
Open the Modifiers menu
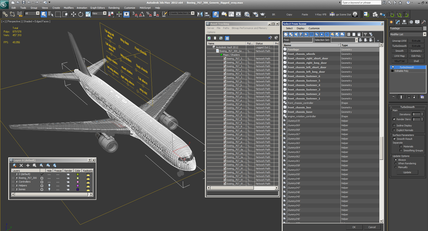click(x=69, y=8)
